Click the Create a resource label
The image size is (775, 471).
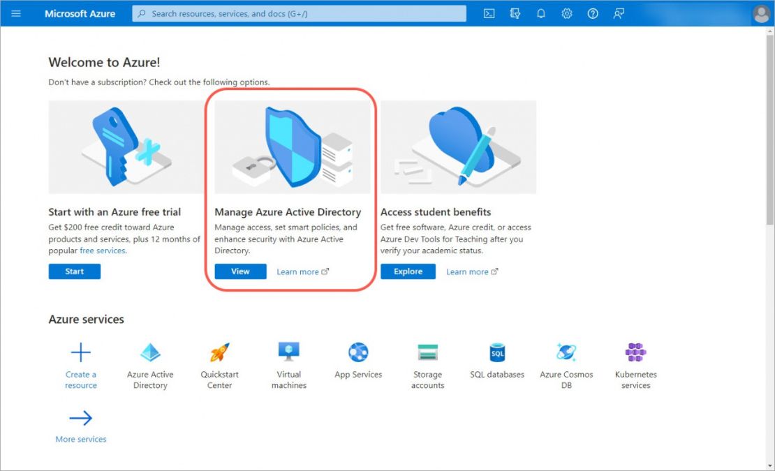80,380
